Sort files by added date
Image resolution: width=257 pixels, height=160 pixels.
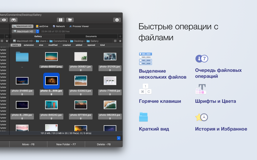pyautogui.click(x=79, y=45)
